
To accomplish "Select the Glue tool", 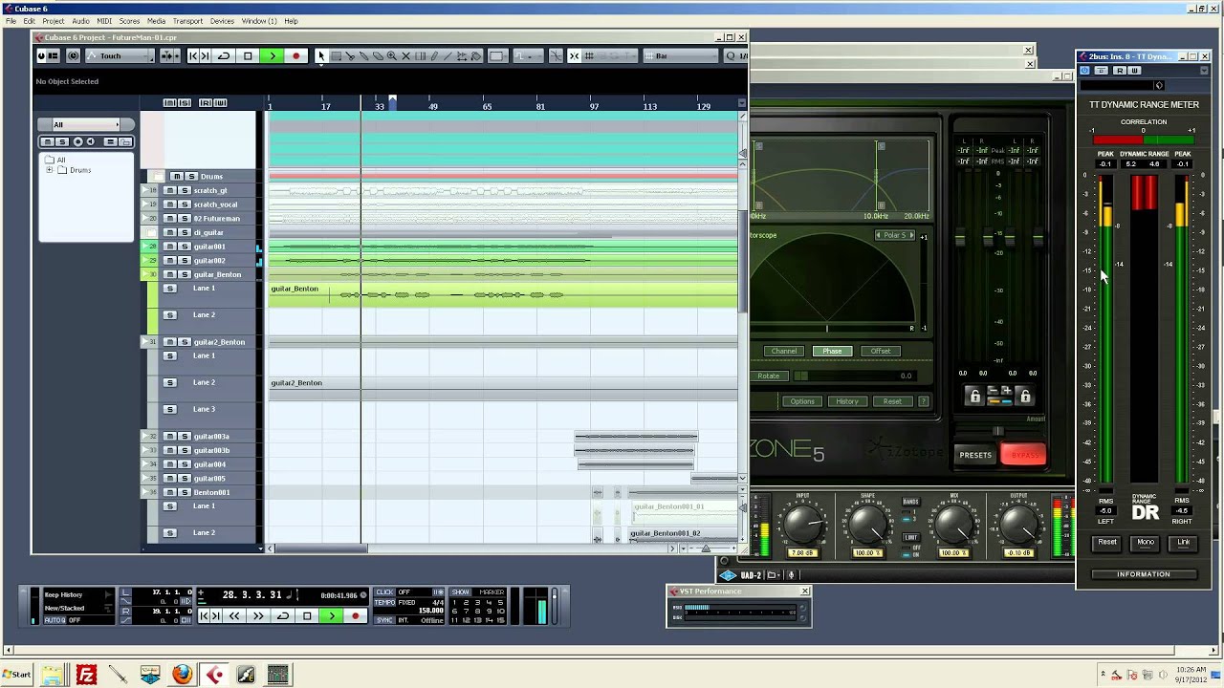I will coord(363,56).
